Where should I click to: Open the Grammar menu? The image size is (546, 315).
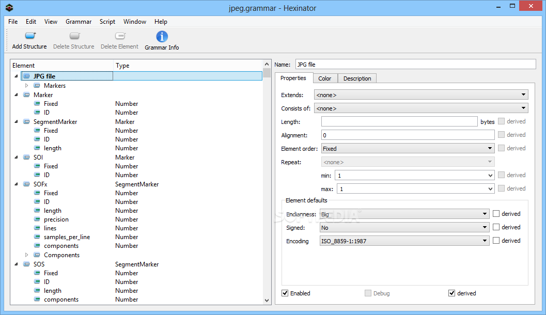click(x=79, y=22)
